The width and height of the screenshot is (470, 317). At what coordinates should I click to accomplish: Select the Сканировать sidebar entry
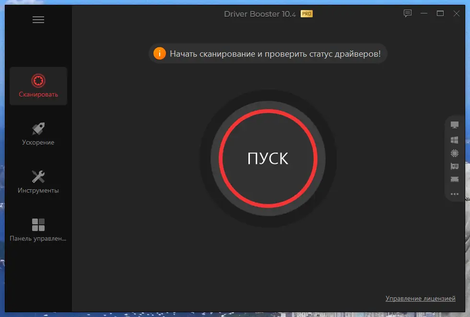[38, 85]
